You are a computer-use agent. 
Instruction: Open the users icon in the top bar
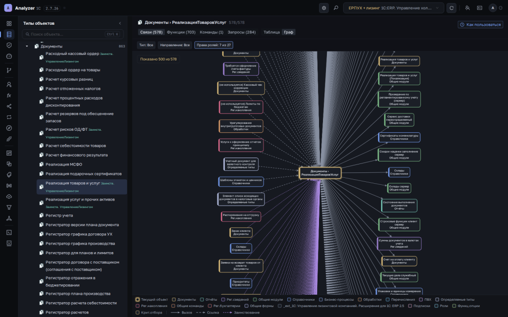click(467, 8)
